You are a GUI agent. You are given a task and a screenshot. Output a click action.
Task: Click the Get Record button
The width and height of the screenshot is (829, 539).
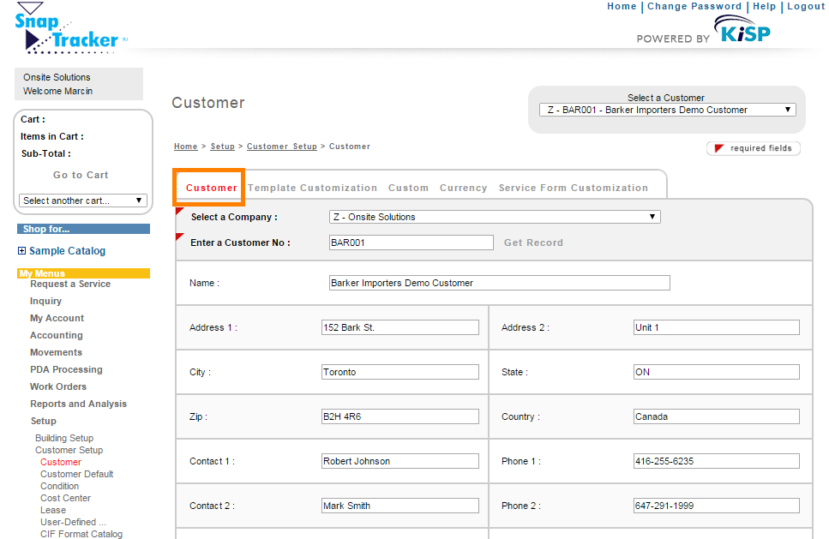533,243
